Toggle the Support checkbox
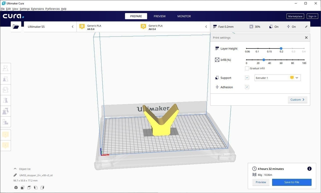Viewport: 321px width, 193px height. click(247, 78)
